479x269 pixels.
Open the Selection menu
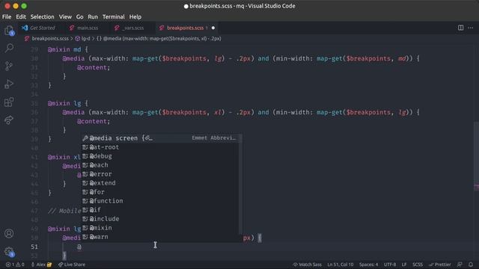coord(42,16)
